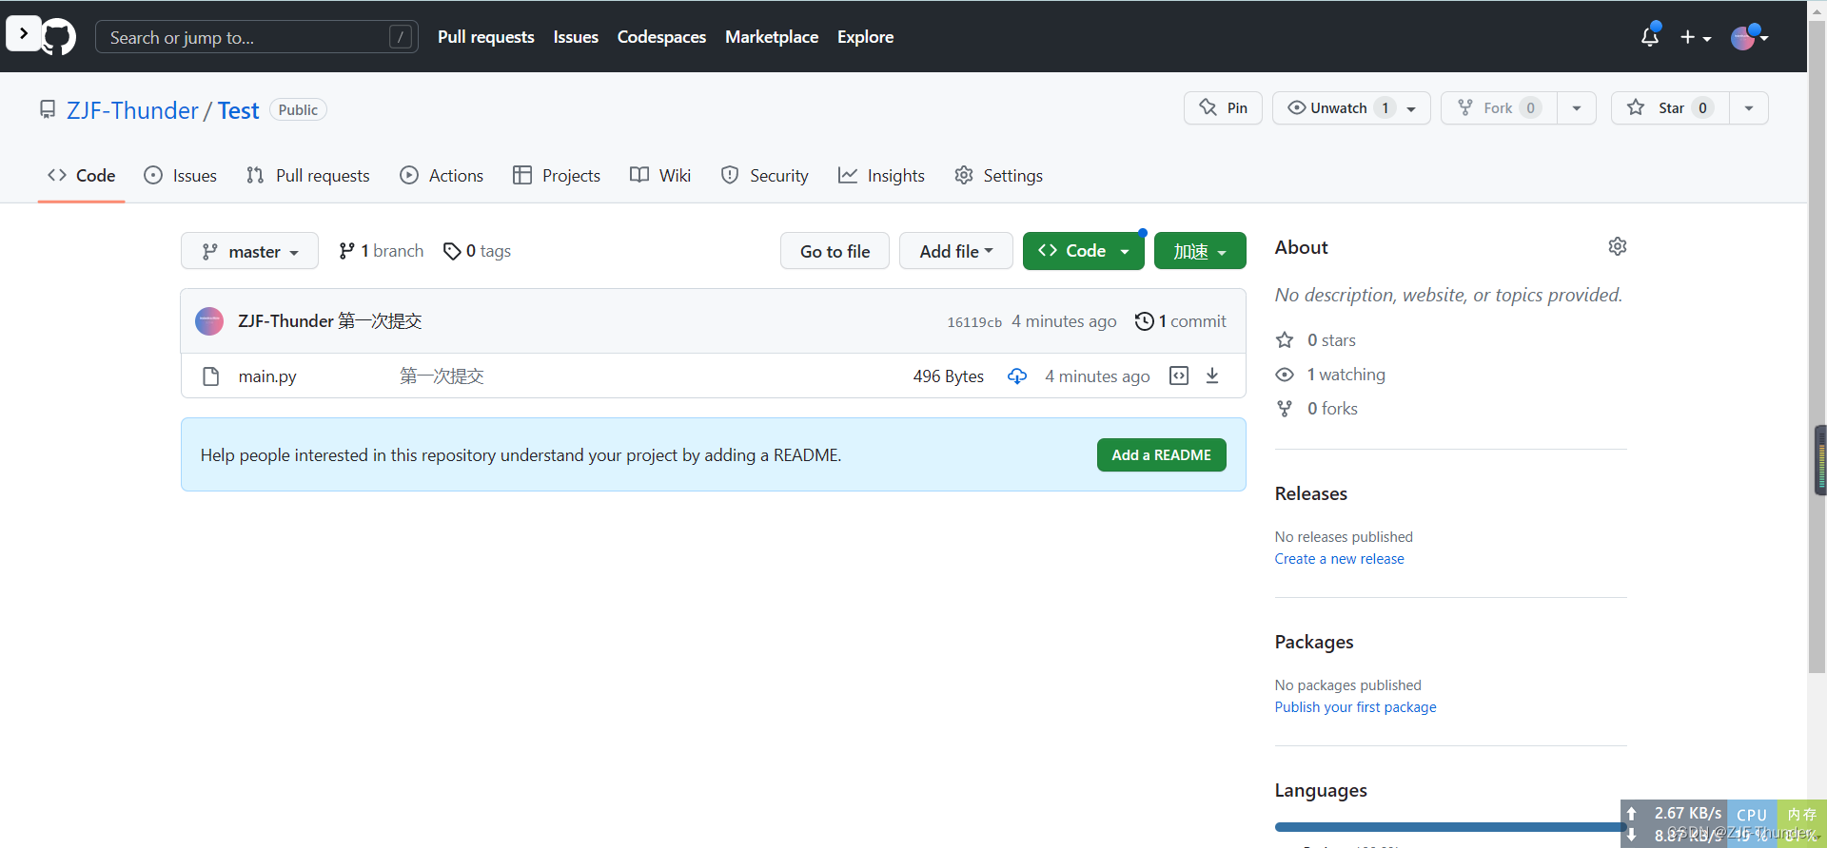Click the network speed monitor widget

(1674, 824)
